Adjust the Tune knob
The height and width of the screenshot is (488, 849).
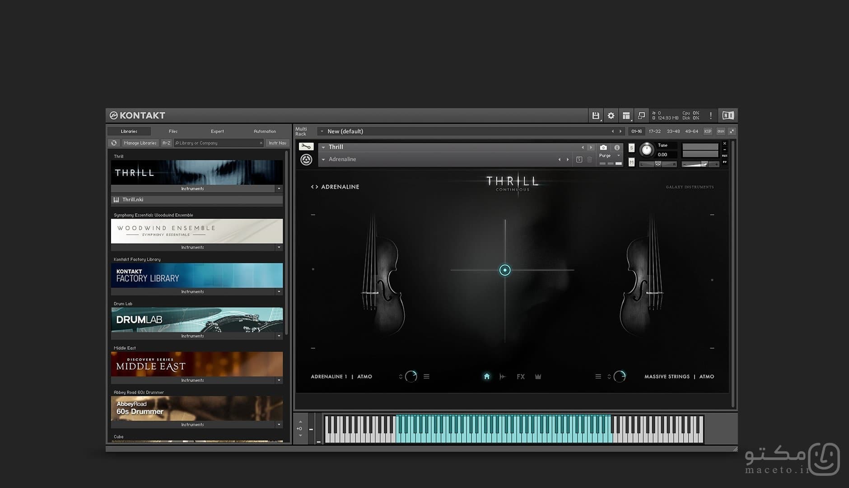[x=646, y=150]
